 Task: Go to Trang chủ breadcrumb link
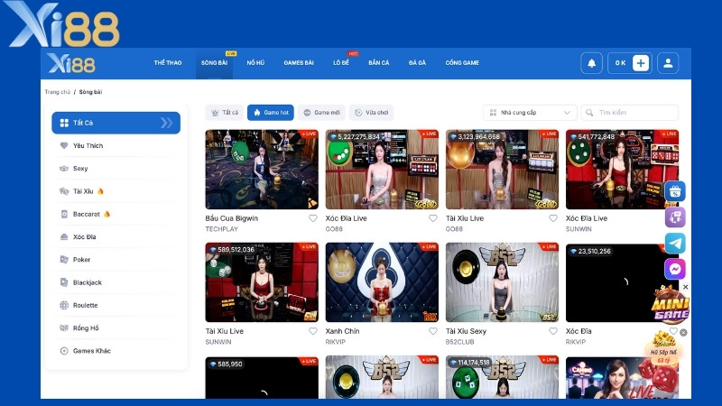pos(58,92)
